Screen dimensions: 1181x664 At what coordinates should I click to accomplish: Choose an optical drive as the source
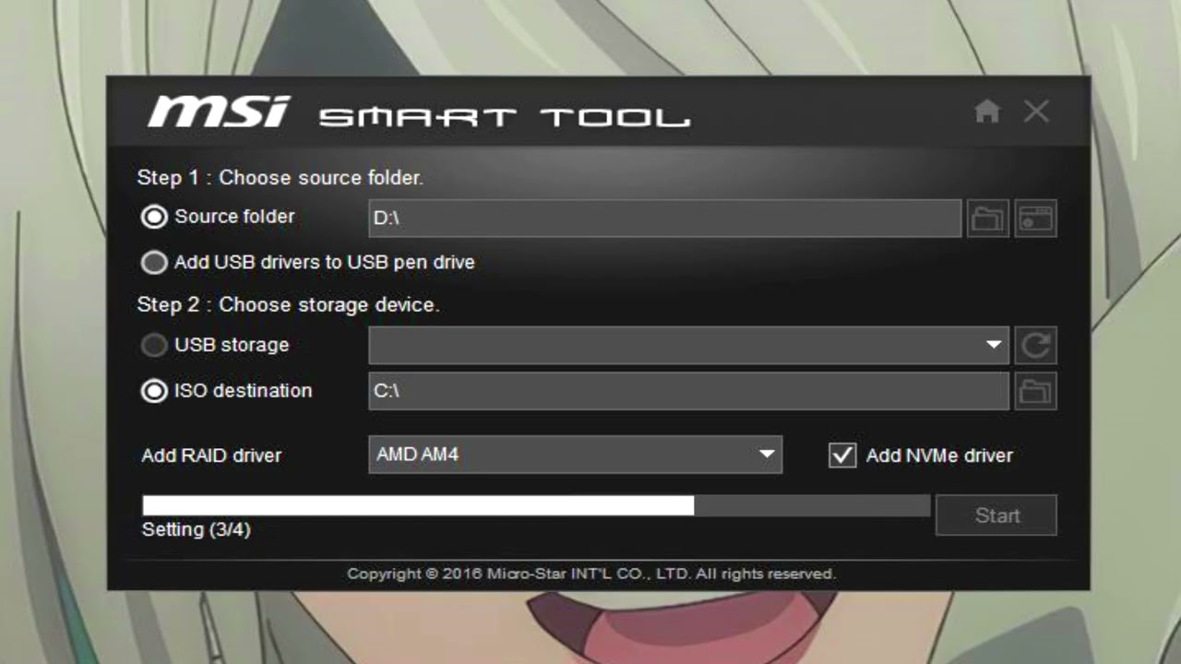pos(1036,219)
